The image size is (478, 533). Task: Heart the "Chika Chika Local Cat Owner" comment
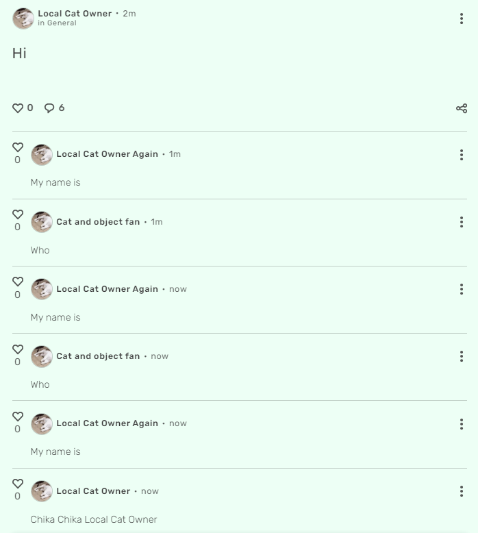click(x=18, y=484)
